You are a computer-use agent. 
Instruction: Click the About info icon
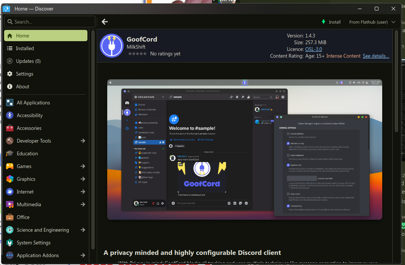10,86
